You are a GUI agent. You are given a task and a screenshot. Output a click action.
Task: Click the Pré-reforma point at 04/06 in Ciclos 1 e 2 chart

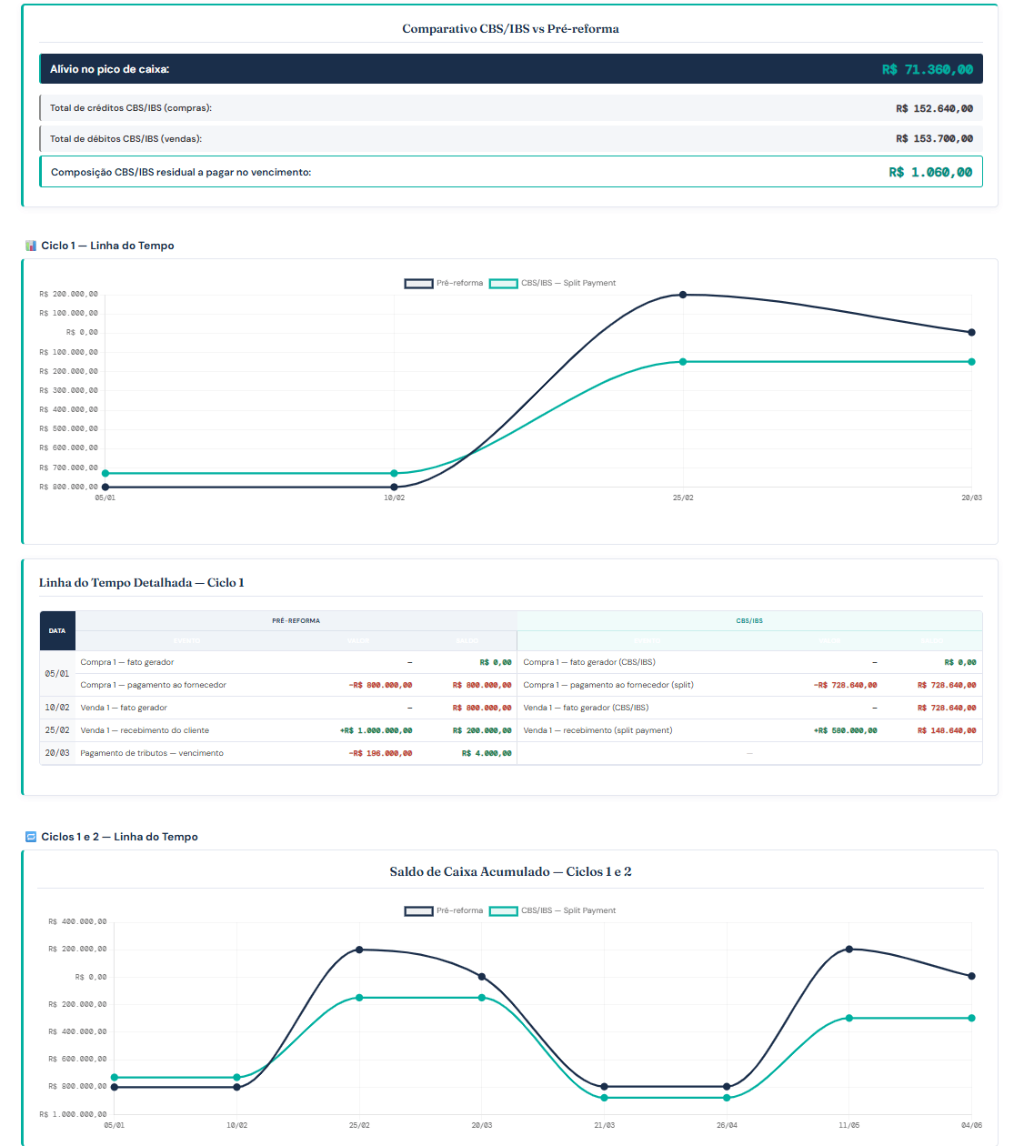tap(971, 977)
